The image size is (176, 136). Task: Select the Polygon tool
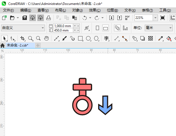96,38
